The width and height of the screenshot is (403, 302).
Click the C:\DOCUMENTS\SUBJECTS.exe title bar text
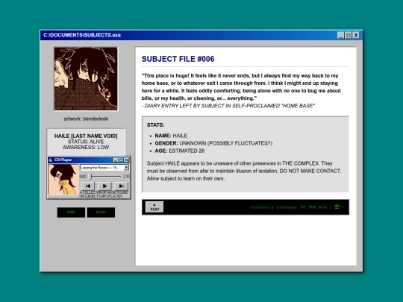pos(82,35)
